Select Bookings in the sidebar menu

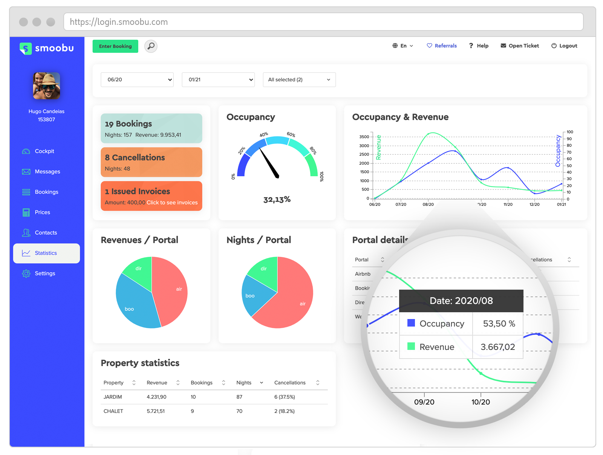pos(46,192)
